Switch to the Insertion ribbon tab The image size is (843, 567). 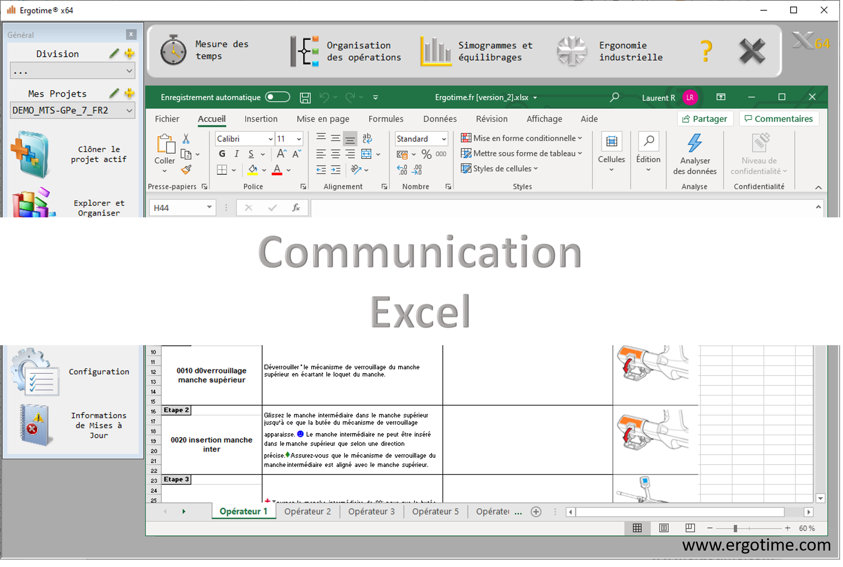click(261, 119)
